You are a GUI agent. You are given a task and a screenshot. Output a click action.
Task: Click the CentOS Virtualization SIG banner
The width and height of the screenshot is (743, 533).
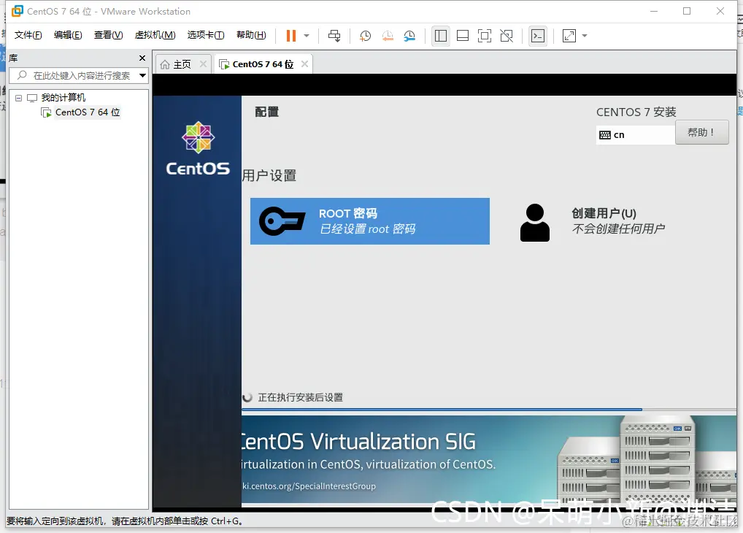489,459
